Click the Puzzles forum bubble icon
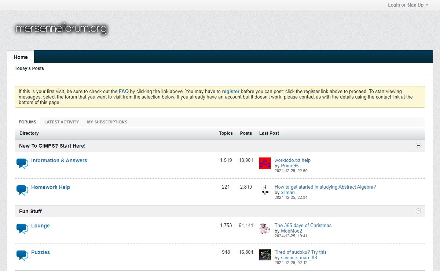Image resolution: width=440 pixels, height=271 pixels. [22, 256]
